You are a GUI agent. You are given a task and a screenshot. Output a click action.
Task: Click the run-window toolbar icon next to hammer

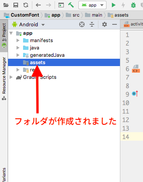click(x=61, y=5)
